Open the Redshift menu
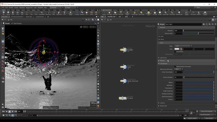This screenshot has width=217, height=122. [x=40, y=7]
